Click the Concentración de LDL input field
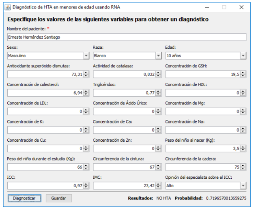This screenshot has height=210, width=254. [45, 112]
